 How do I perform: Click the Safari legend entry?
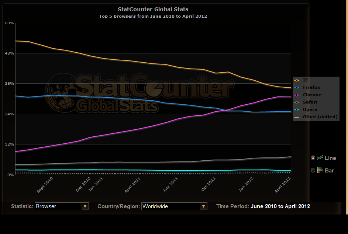tap(310, 102)
